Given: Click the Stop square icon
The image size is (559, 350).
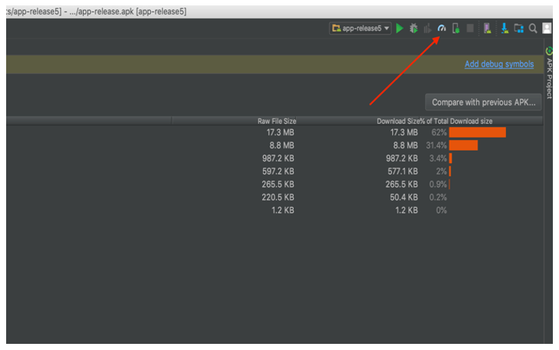Looking at the screenshot, I should click(x=471, y=28).
